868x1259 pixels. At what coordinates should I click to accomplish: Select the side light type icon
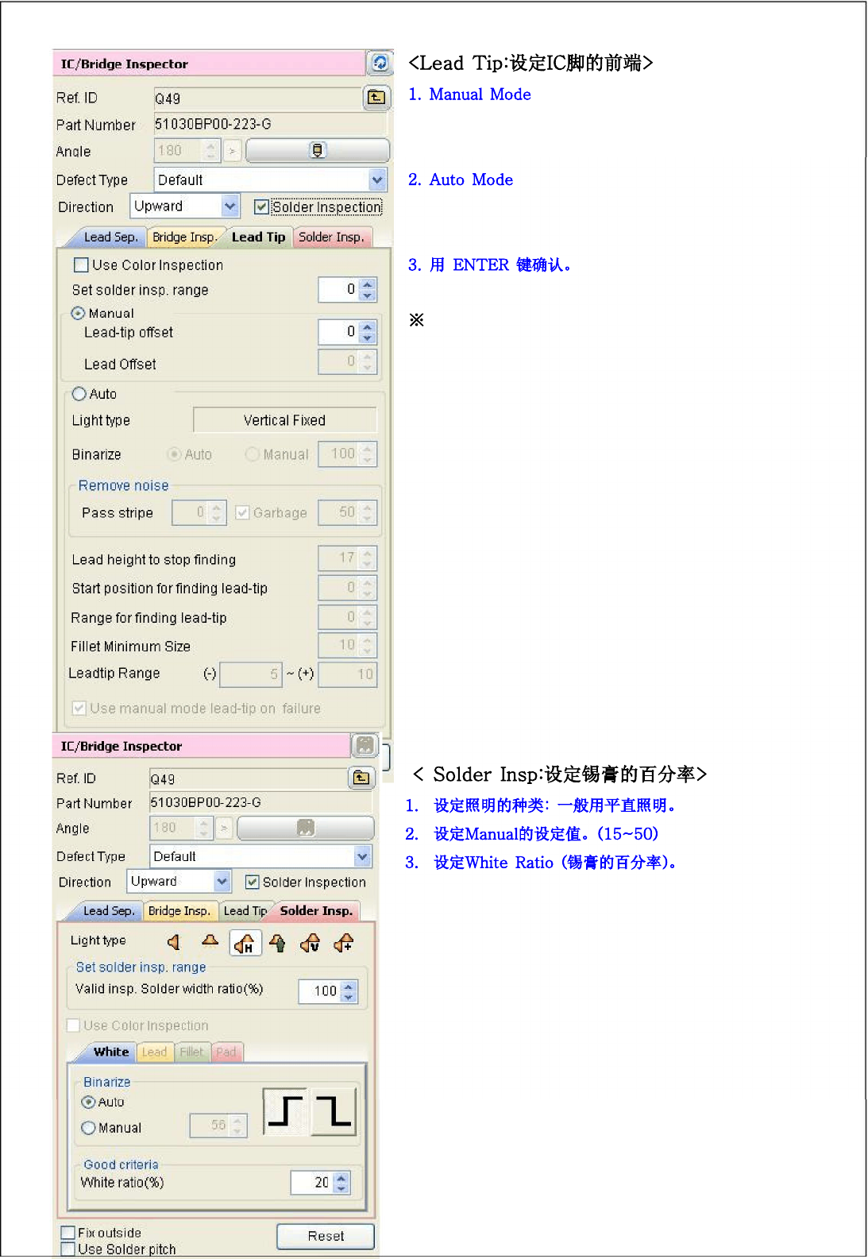pos(174,942)
